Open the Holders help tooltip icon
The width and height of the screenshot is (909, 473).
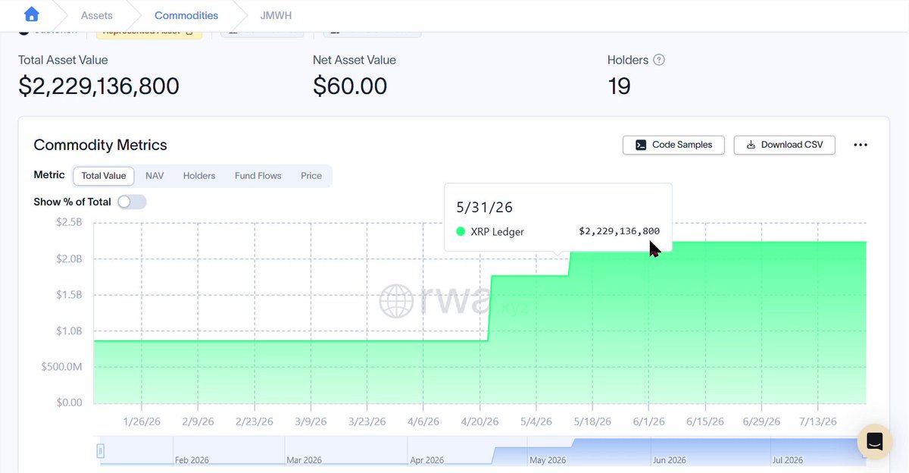[x=659, y=60]
